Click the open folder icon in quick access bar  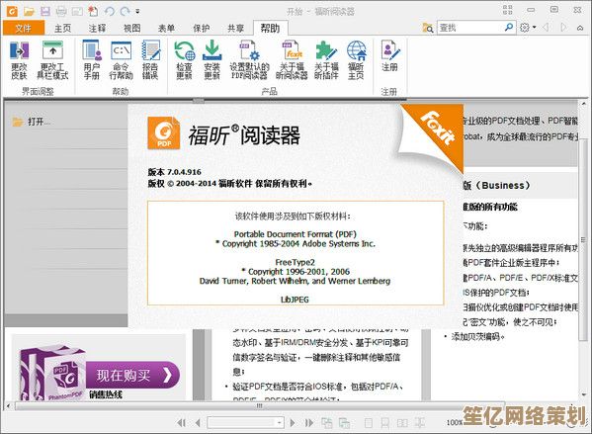click(x=29, y=11)
